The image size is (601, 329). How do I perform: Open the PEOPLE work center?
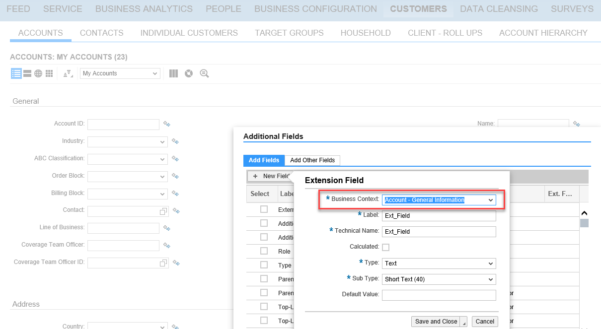click(224, 9)
